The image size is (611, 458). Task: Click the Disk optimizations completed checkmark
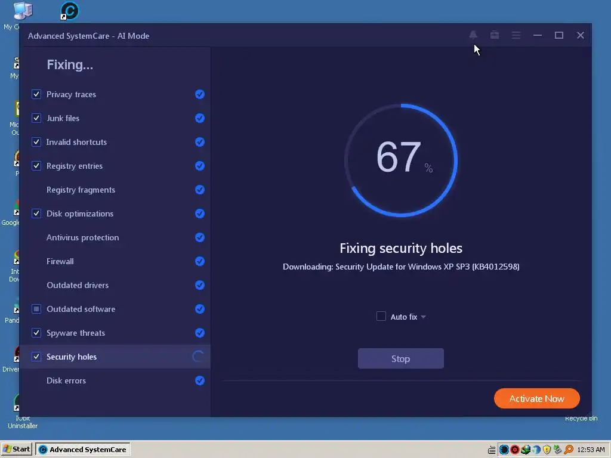(x=199, y=213)
